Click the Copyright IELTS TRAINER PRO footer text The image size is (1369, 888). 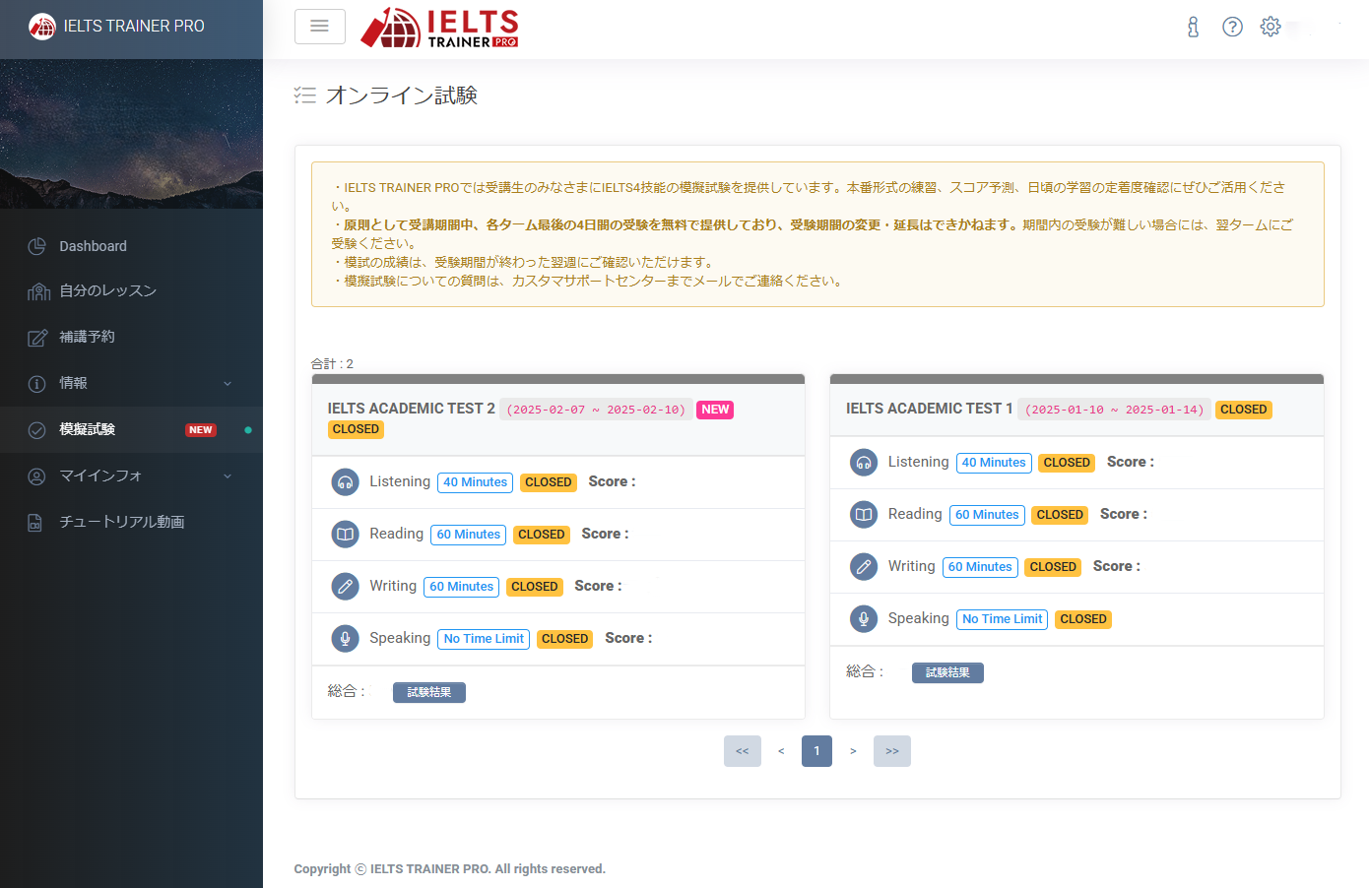(450, 869)
